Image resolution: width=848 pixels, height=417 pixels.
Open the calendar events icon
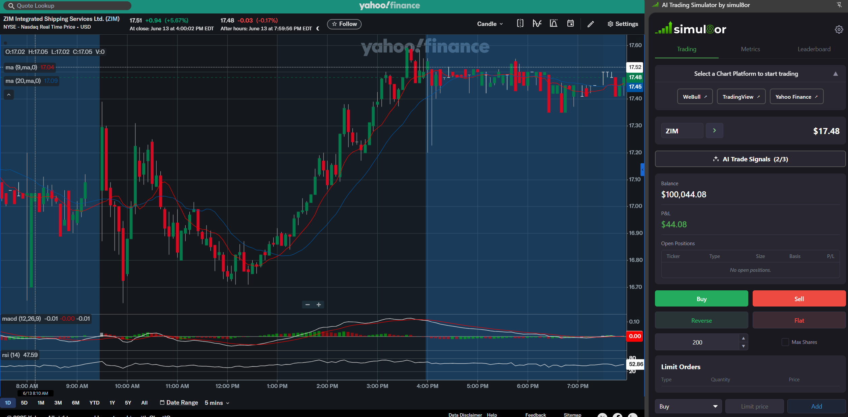570,23
